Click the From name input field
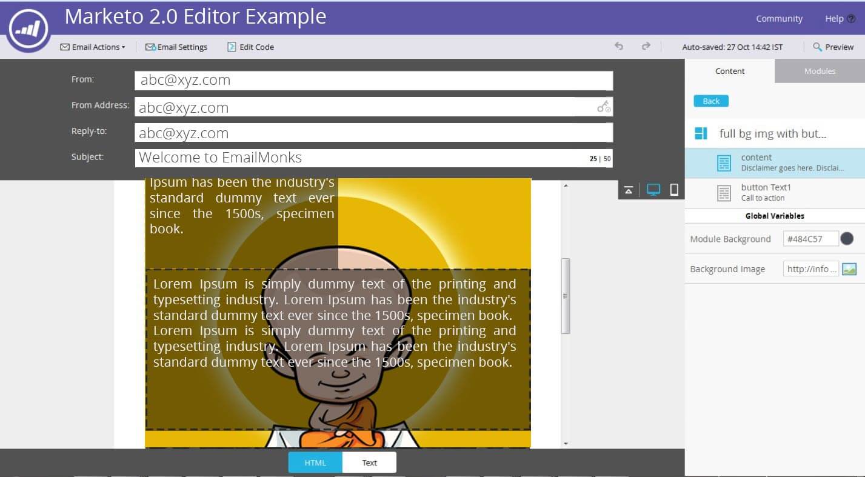Image resolution: width=865 pixels, height=477 pixels. (373, 80)
